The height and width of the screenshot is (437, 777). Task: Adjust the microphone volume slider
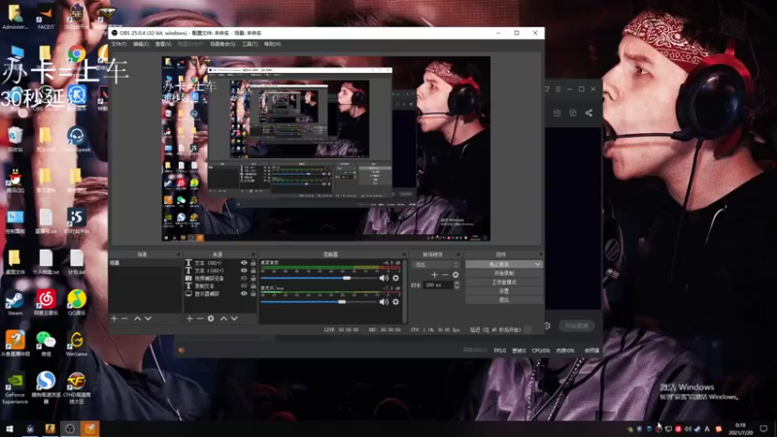pyautogui.click(x=319, y=302)
